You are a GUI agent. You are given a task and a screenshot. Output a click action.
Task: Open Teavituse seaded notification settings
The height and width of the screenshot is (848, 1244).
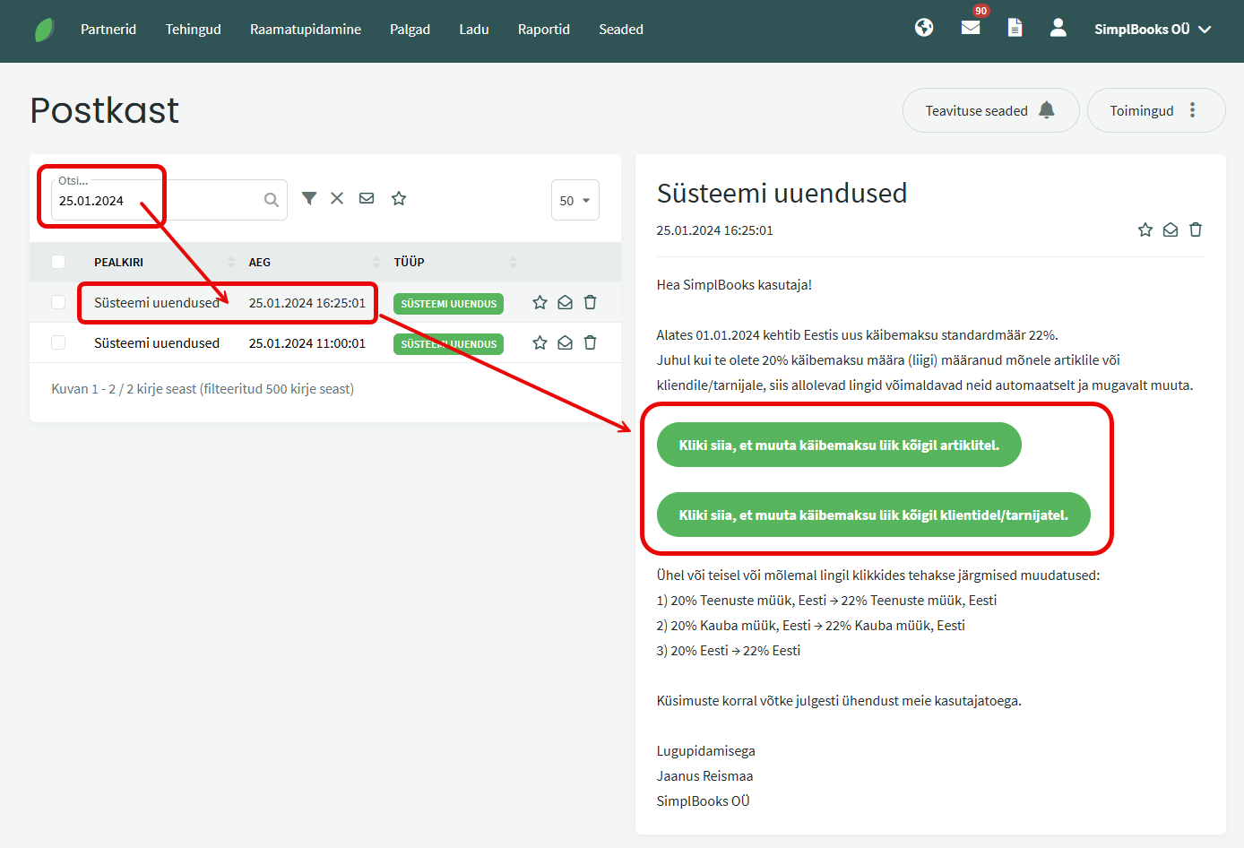(x=990, y=110)
